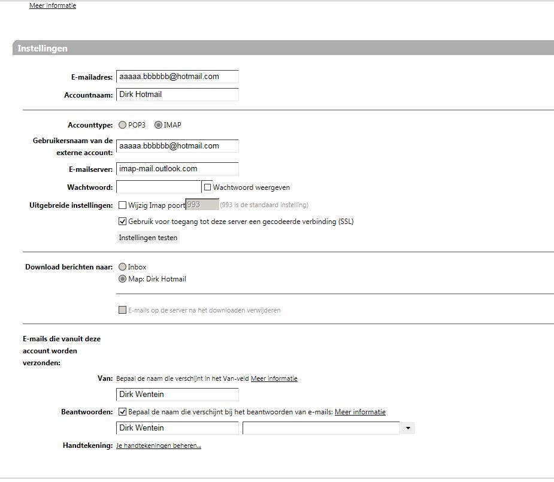Click the 'Handtekening:' label
This screenshot has height=482, width=554.
coord(87,445)
